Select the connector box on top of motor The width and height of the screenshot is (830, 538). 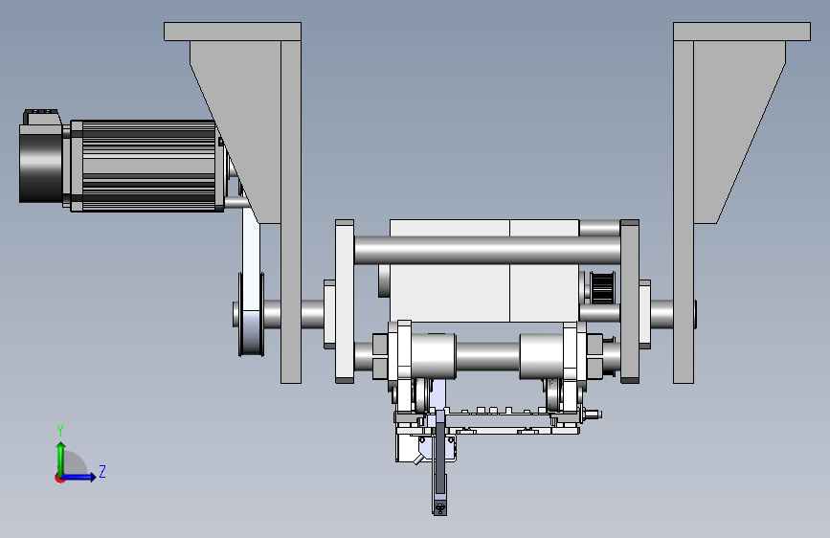click(x=41, y=117)
